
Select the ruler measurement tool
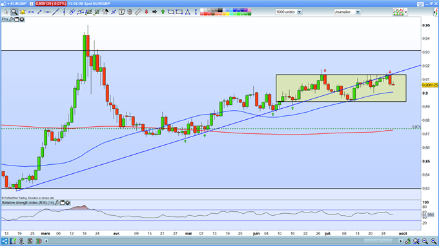coord(138,12)
